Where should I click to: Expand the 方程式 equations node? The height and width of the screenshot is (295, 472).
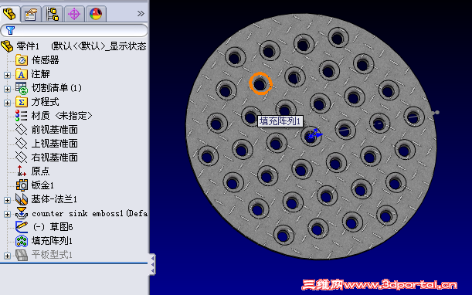(7, 103)
